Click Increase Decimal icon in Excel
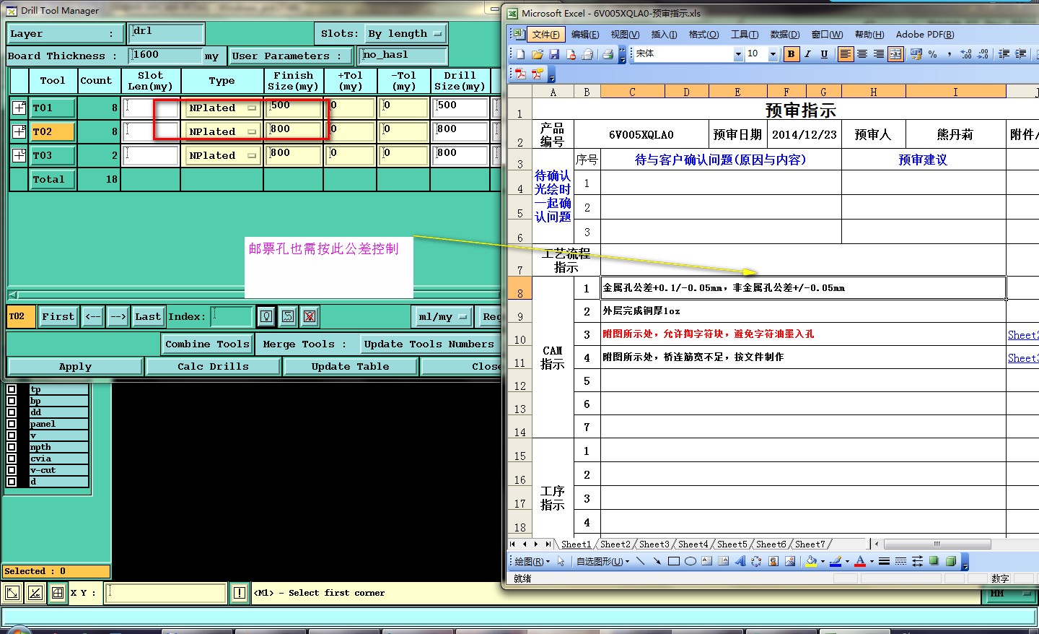This screenshot has height=634, width=1039. click(966, 54)
